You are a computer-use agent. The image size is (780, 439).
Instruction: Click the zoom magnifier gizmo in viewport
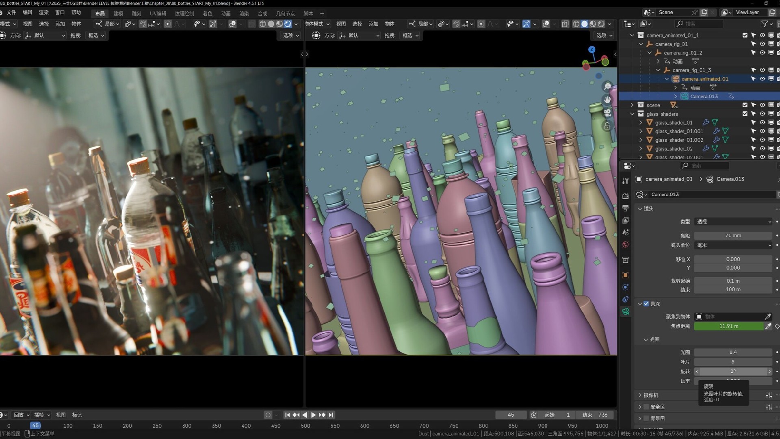coord(607,87)
